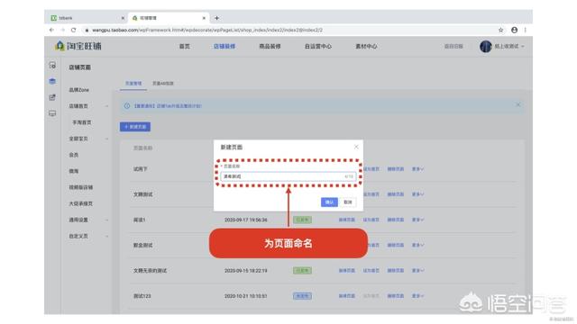577x324 pixels.
Task: Open 素材中心 in the top navigation
Action: 366,46
